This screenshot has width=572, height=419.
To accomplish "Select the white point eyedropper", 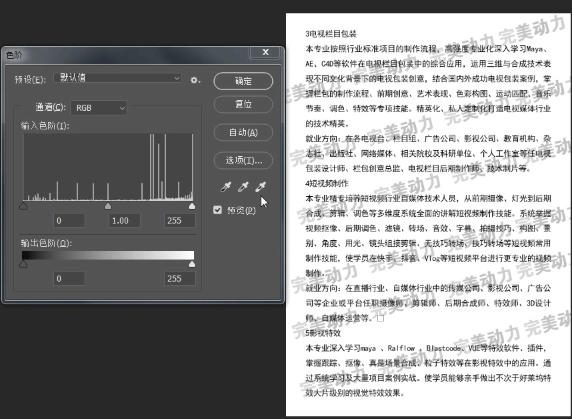I will (261, 187).
